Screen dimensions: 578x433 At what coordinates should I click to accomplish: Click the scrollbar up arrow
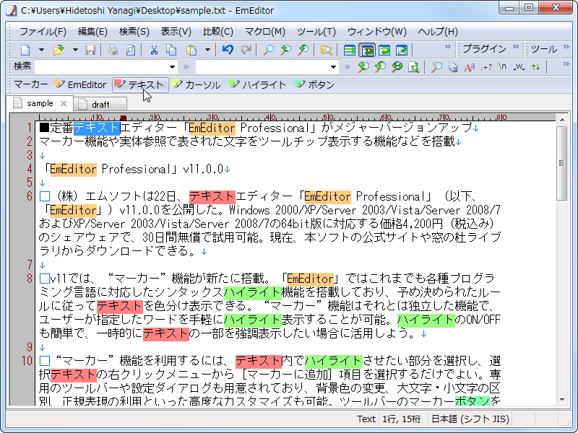[x=562, y=120]
